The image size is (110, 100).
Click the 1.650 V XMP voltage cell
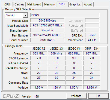(x=92, y=87)
